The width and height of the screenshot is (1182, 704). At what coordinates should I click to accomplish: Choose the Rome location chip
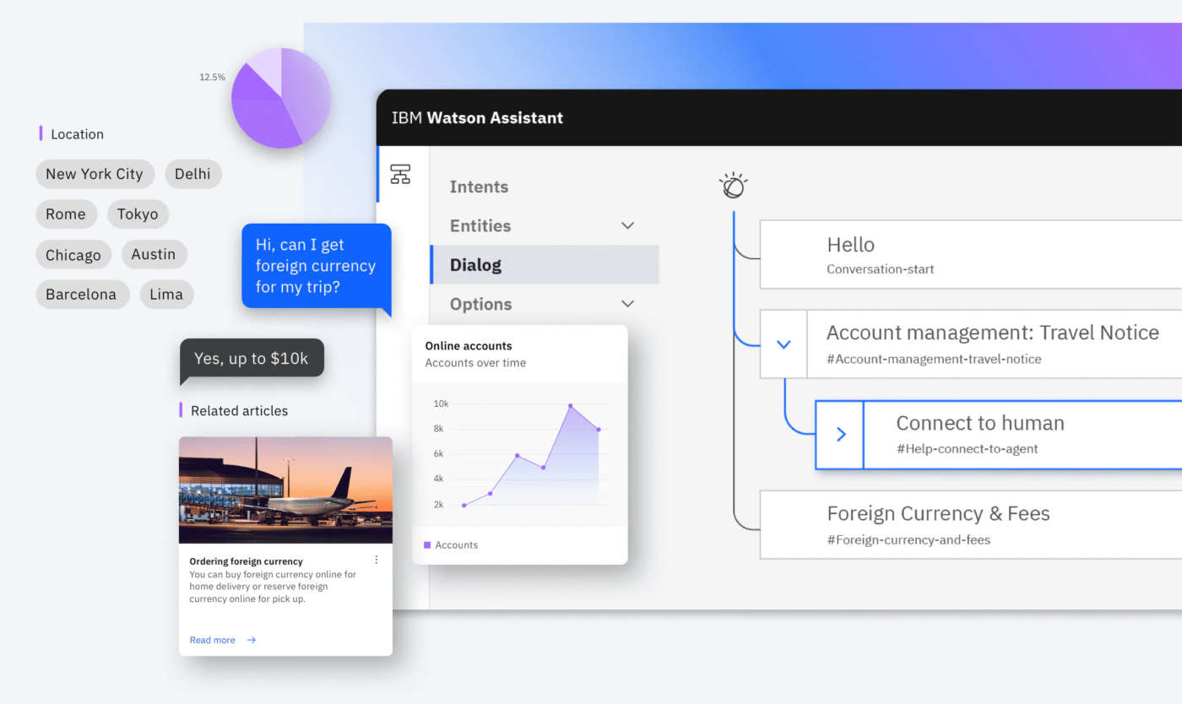66,214
